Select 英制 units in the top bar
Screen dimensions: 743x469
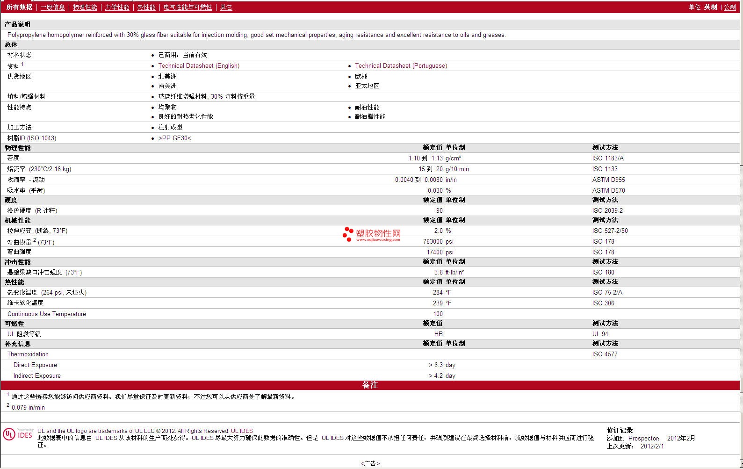coord(710,7)
